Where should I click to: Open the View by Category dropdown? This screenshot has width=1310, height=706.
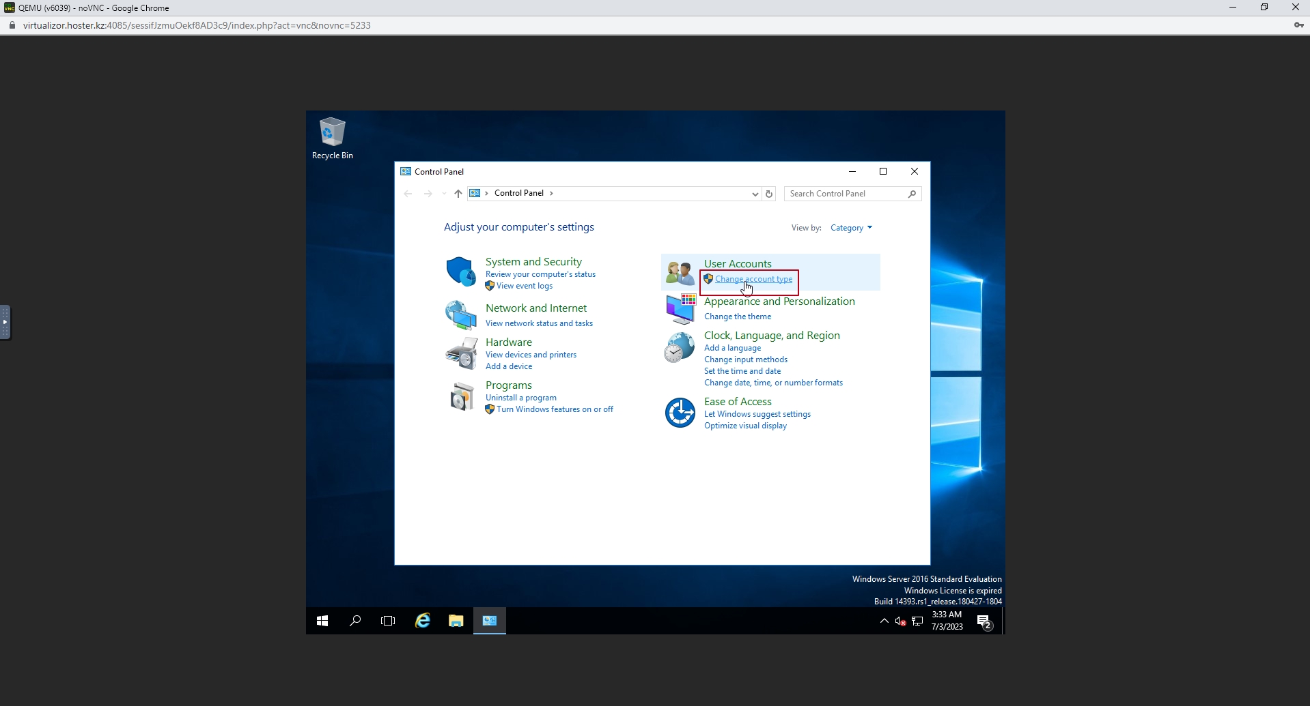point(851,228)
